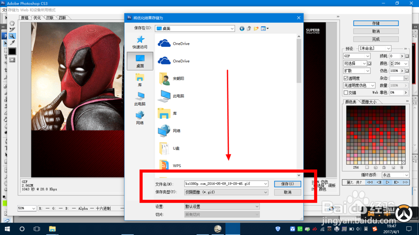The image size is (419, 235).
Task: Open This PC (此电脑) in places sidebar
Action: (x=140, y=99)
